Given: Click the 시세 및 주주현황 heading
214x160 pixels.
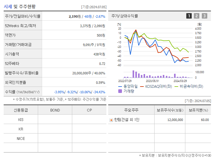Looking at the screenshot, I should pos(20,6).
